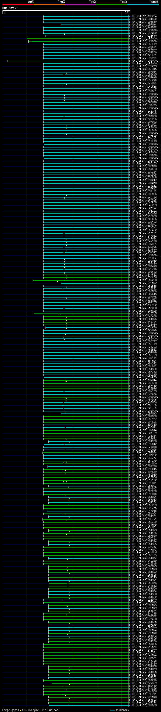Select the UniRef100_Q0CYA7 label
The width and height of the screenshot is (161, 712).
pos(144,341)
